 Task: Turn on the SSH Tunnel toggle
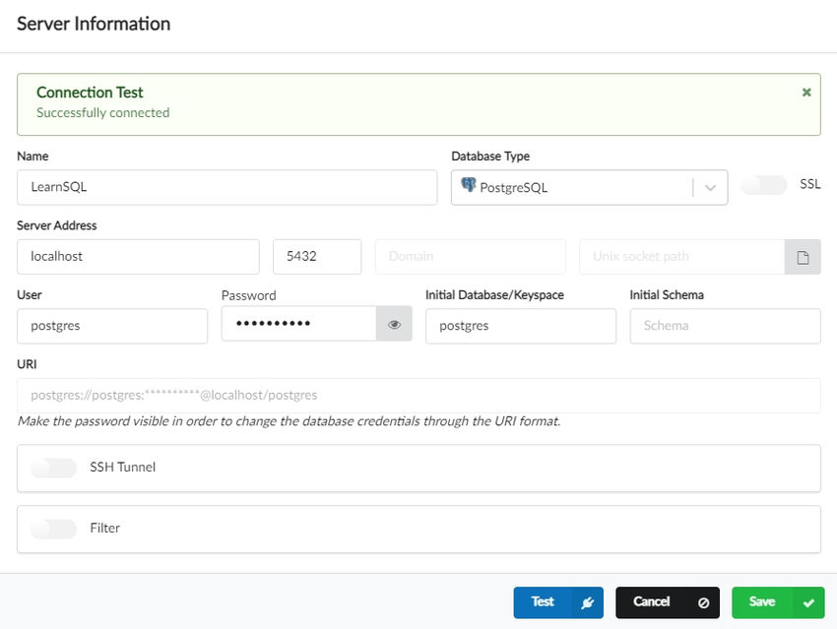tap(53, 468)
